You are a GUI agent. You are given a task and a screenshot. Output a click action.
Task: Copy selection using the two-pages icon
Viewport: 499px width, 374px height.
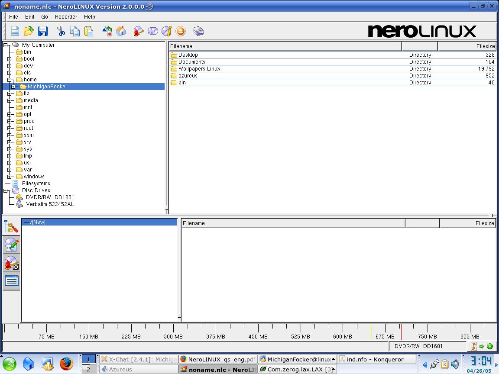tap(75, 31)
